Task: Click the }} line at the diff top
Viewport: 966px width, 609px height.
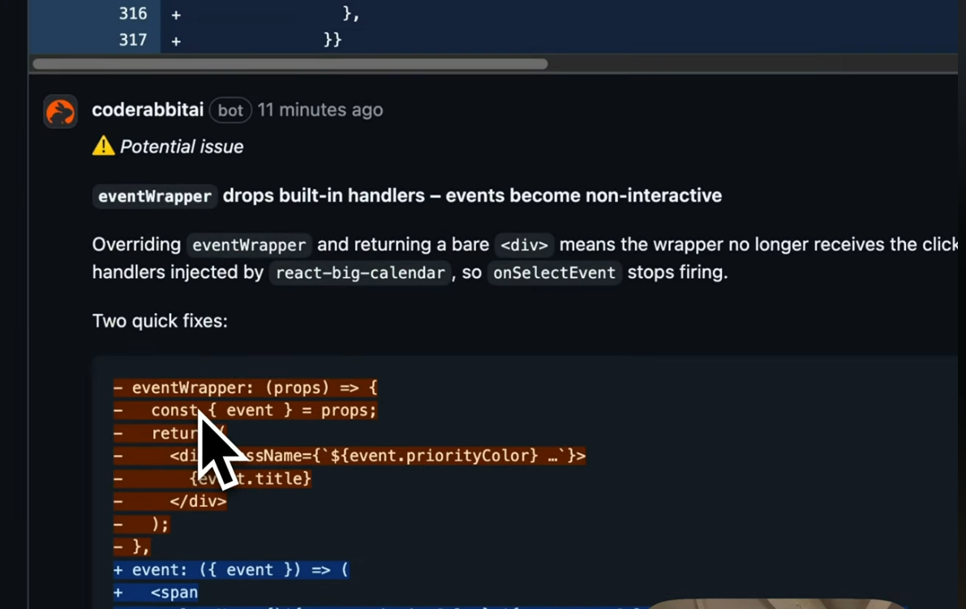Action: tap(333, 40)
